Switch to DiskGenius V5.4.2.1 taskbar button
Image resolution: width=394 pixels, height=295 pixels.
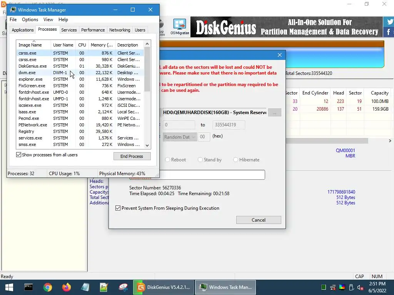click(x=164, y=287)
